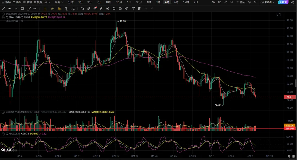
Task: Click the chart-area maximize corner icon
Action: point(278,15)
